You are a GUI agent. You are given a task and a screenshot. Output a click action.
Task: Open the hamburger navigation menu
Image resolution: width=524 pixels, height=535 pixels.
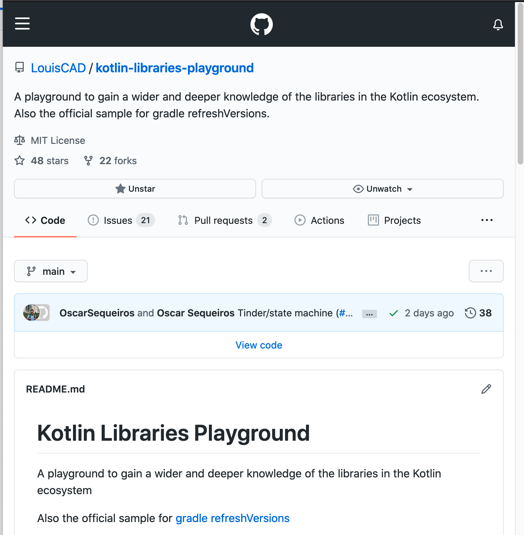[x=22, y=24]
